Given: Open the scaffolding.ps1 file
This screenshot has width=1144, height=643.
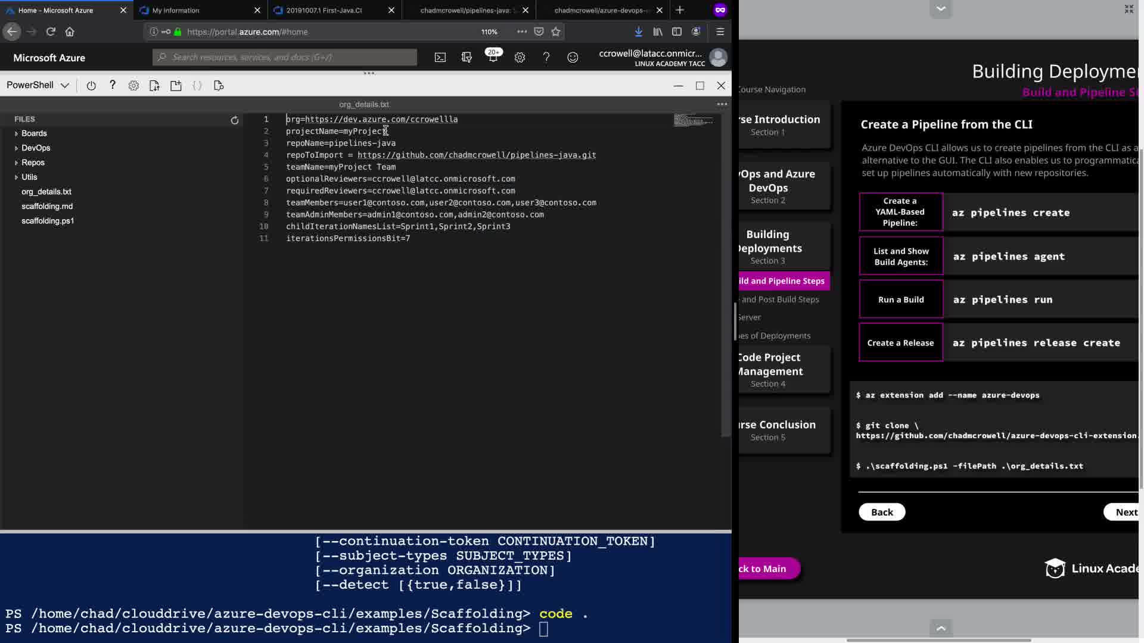Looking at the screenshot, I should pyautogui.click(x=48, y=221).
